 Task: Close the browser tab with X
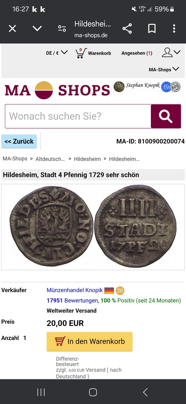click(x=12, y=28)
